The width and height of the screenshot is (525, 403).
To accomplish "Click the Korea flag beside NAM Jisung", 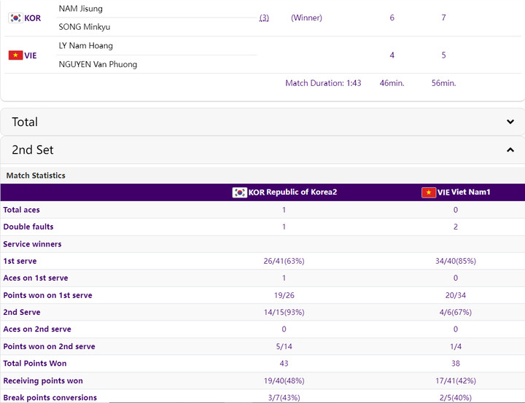I will (15, 18).
